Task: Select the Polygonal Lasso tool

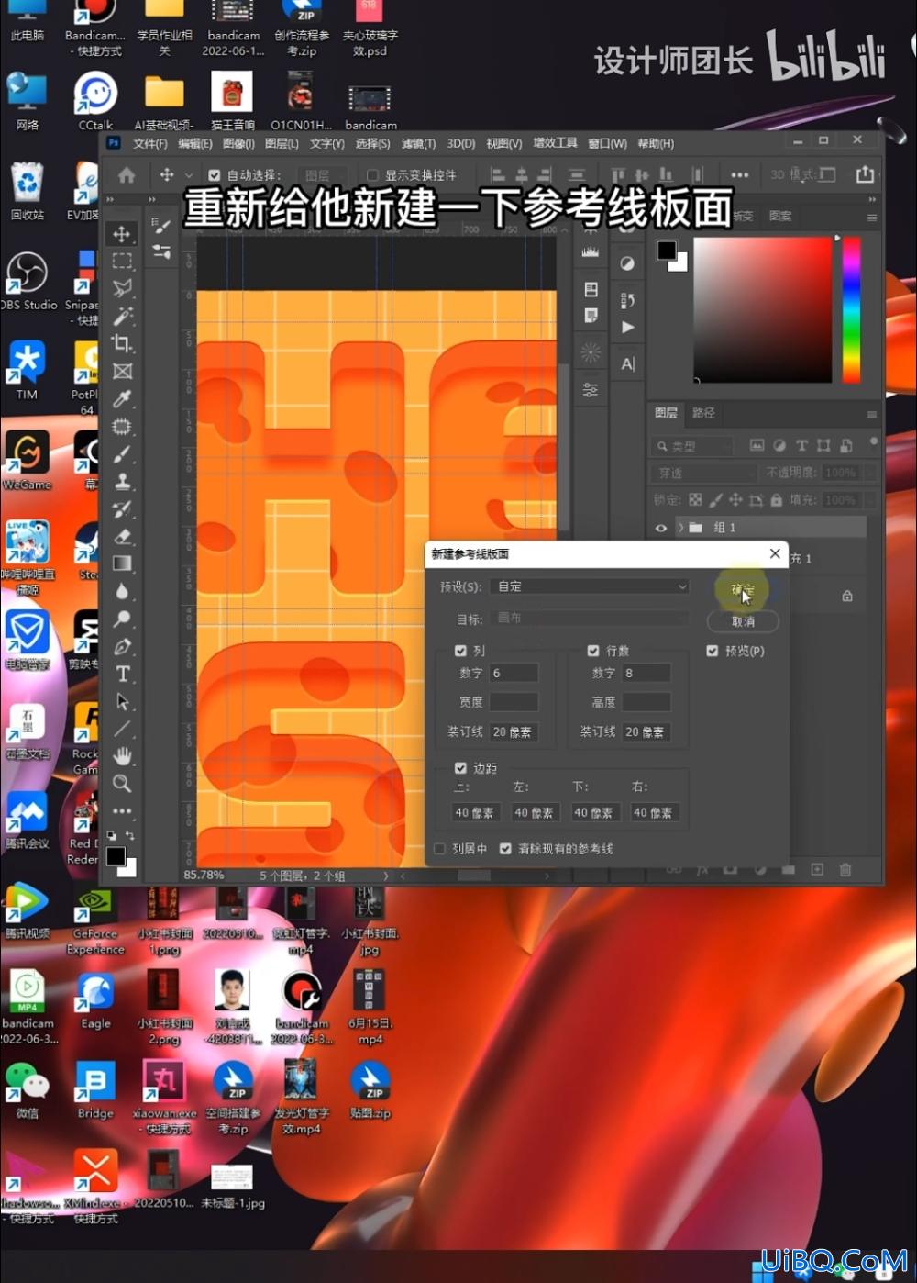Action: [x=122, y=289]
